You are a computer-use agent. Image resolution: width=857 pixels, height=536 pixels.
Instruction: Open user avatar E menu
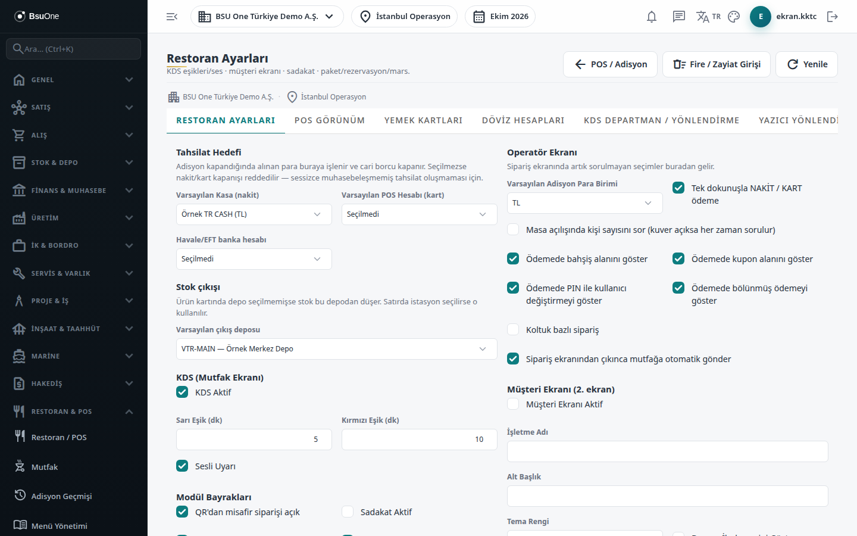761,17
